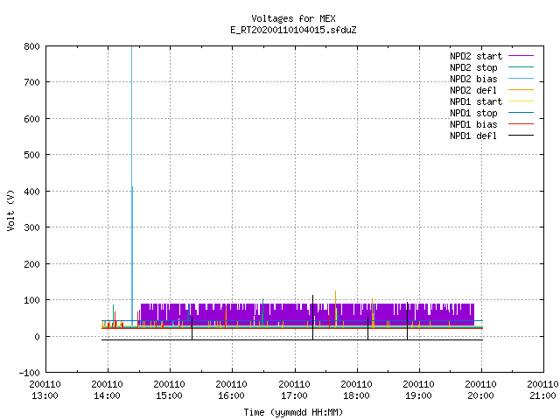Click the y-axis tick value 500
The width and height of the screenshot is (560, 420).
31,155
